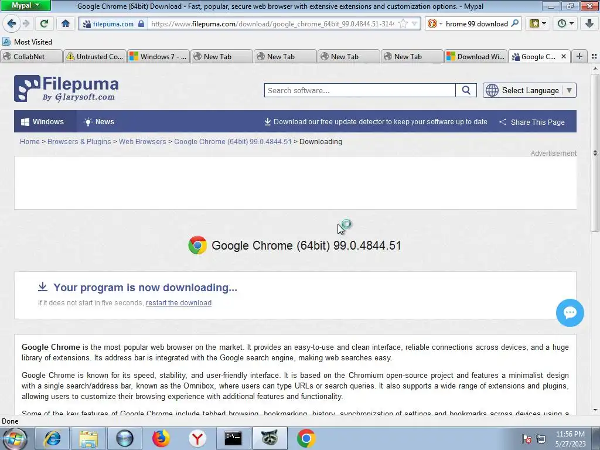600x450 pixels.
Task: Open the bookmarks menu toolbar button
Action: (538, 23)
